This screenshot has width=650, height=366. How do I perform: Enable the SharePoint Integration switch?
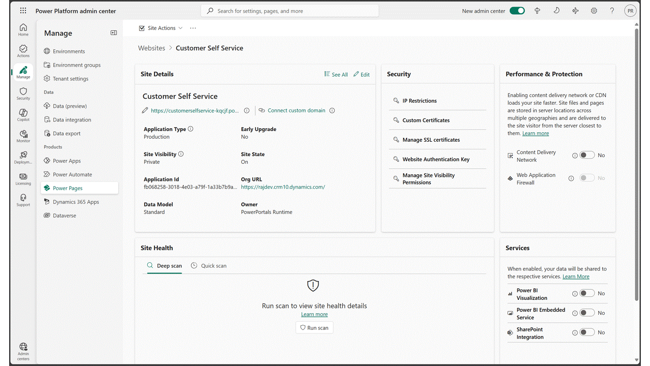587,332
